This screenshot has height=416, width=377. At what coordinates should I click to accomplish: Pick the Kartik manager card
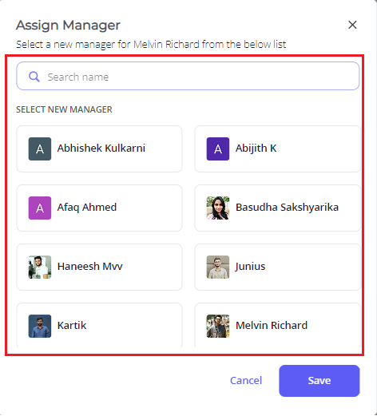coord(99,325)
